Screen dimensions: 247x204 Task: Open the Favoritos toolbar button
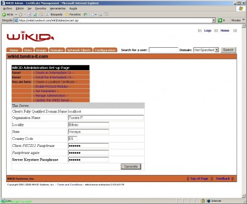point(73,14)
